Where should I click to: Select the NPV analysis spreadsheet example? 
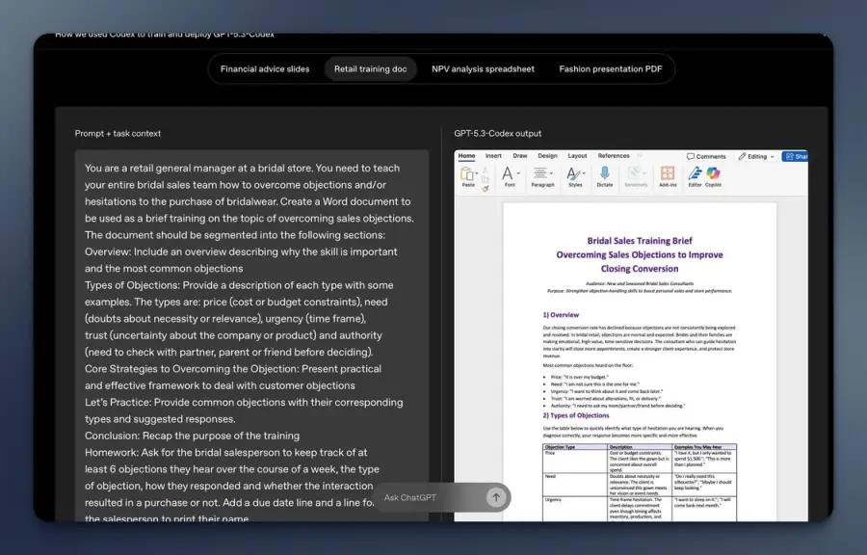[483, 69]
